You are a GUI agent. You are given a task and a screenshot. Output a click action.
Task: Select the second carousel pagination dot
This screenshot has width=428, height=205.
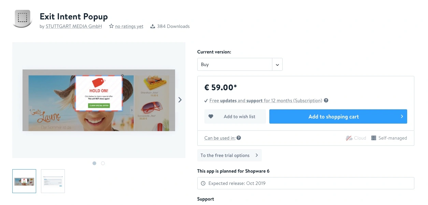pos(103,163)
